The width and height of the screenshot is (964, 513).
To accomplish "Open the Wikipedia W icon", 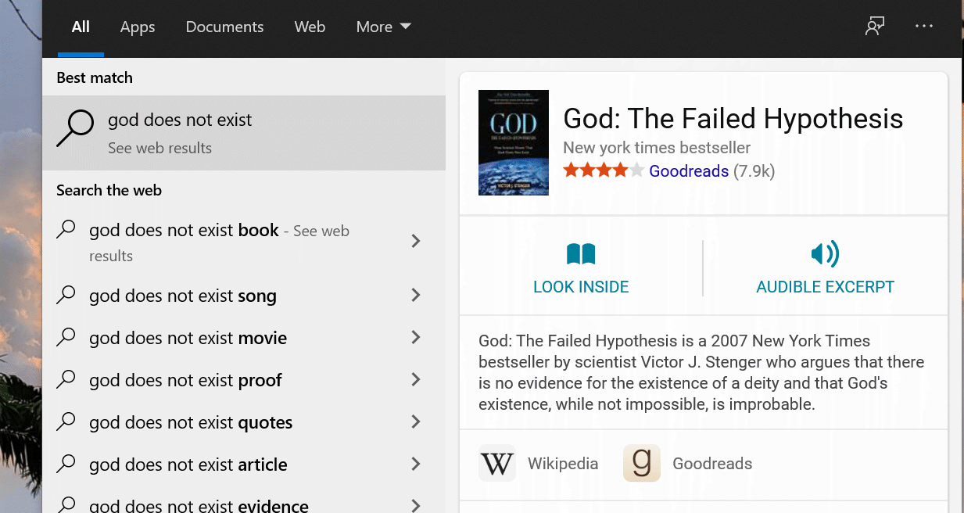I will tap(497, 463).
